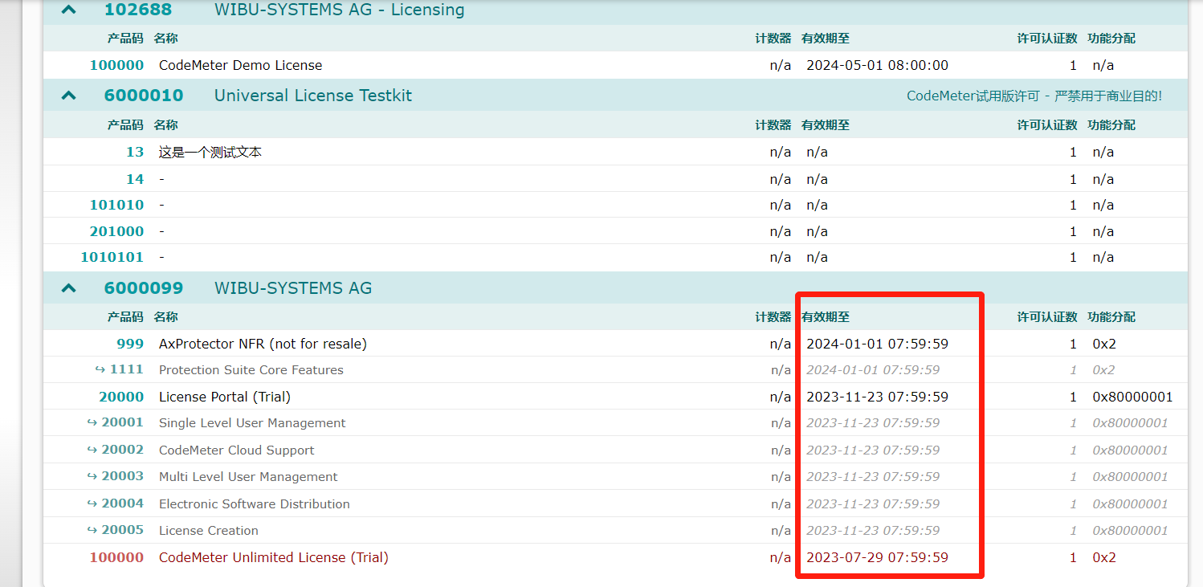Click 'Single Level User Management' text
This screenshot has width=1203, height=587.
(252, 423)
